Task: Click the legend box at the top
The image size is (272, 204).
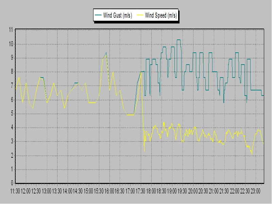Action: point(136,15)
